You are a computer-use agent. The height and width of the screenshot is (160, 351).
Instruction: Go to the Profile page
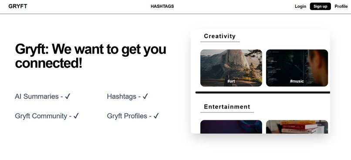[x=341, y=6]
